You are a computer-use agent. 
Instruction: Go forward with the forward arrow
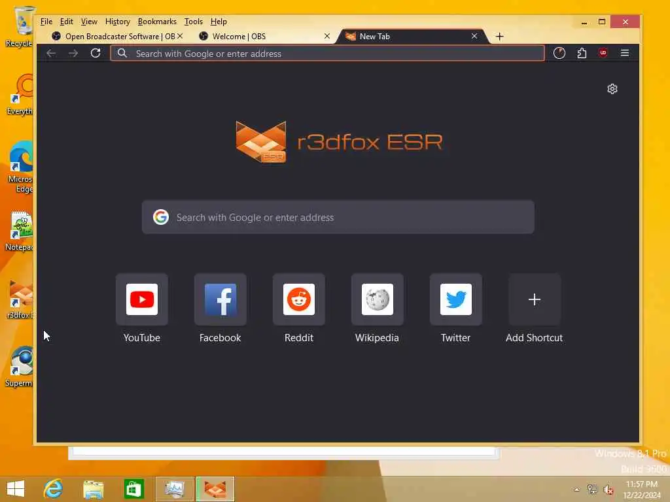pyautogui.click(x=73, y=54)
